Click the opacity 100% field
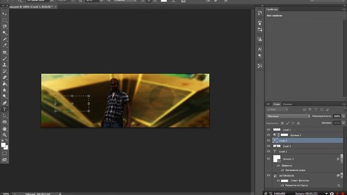 337,116
